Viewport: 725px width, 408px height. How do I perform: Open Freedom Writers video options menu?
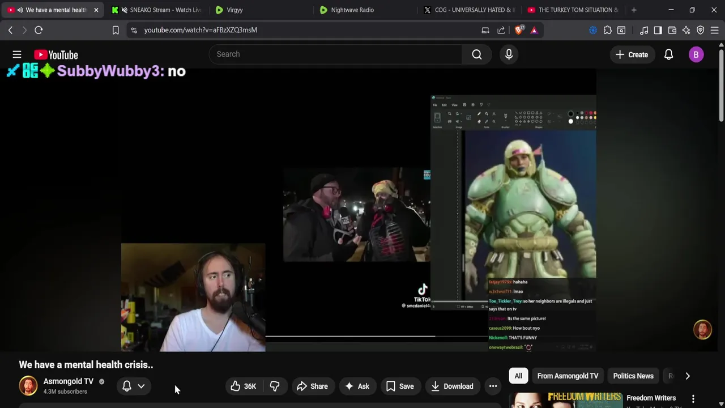pos(693,399)
